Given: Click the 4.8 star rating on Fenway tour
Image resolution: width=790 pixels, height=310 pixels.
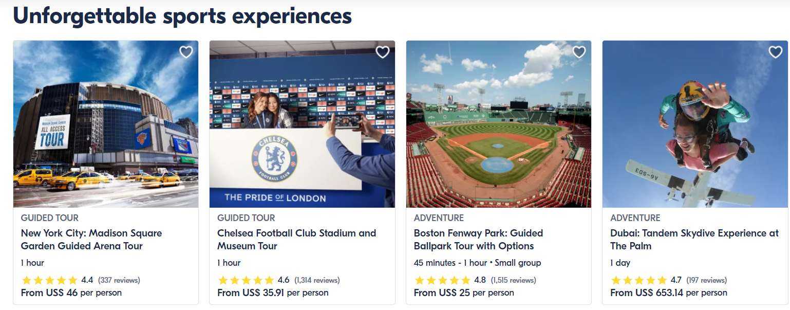Looking at the screenshot, I should click(450, 280).
